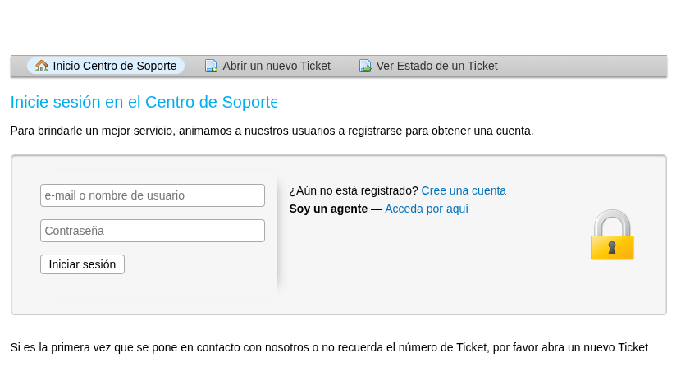Click the Inicie sesión en el Centro heading
The width and height of the screenshot is (681, 390).
tap(144, 102)
